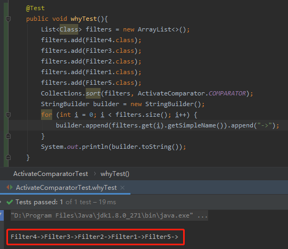Click ActivateComparatorTest in the breadcrumb
The image size is (288, 249).
(51, 174)
